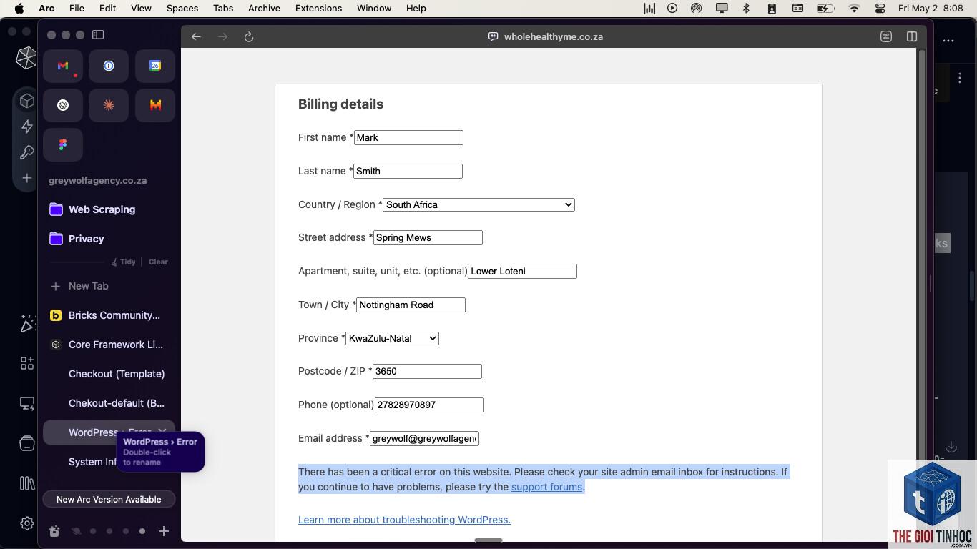
Task: Switch to Bricks Community tab
Action: [109, 315]
